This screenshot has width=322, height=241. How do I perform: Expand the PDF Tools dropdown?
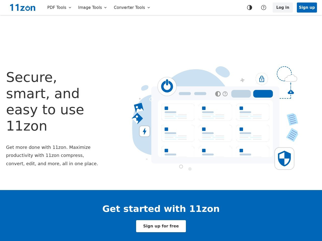click(59, 8)
